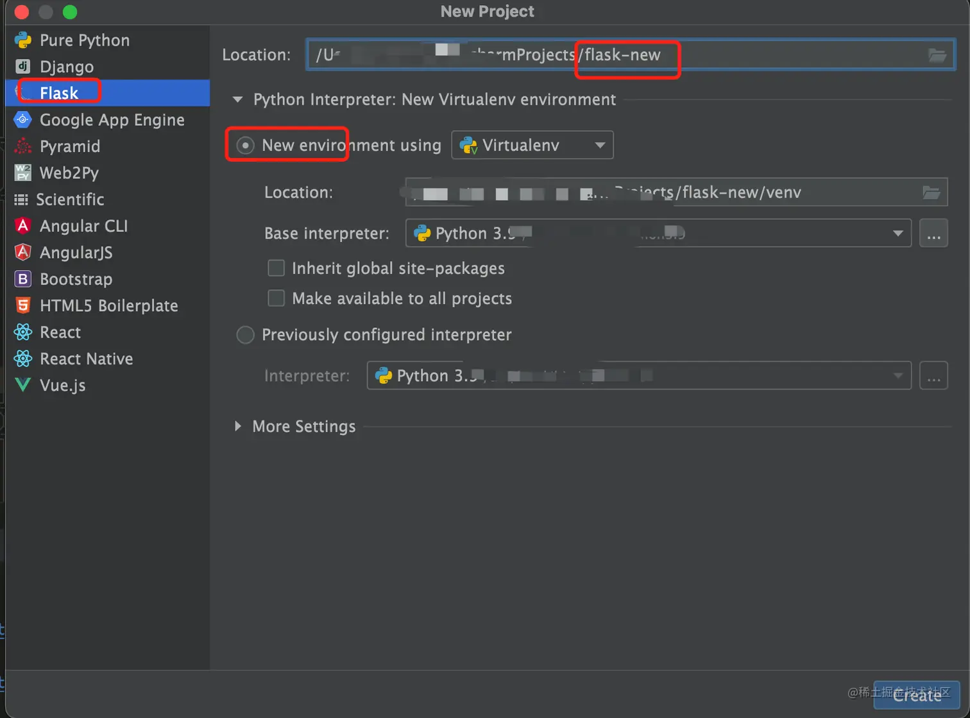Click the 'Pyramid' label in project list
This screenshot has width=970, height=718.
70,146
